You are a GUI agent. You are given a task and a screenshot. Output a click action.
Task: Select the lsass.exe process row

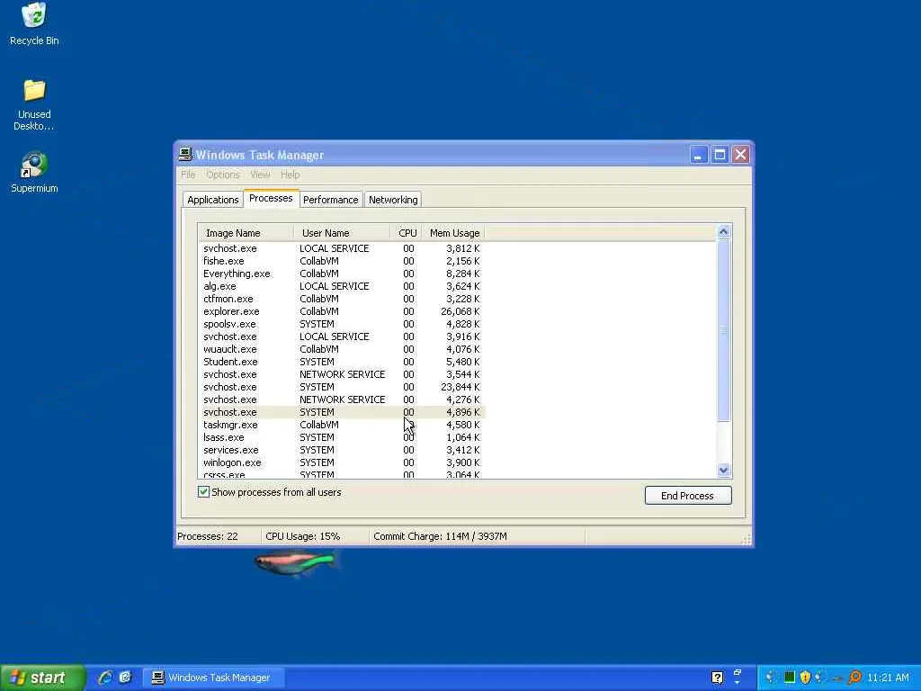[x=342, y=437]
